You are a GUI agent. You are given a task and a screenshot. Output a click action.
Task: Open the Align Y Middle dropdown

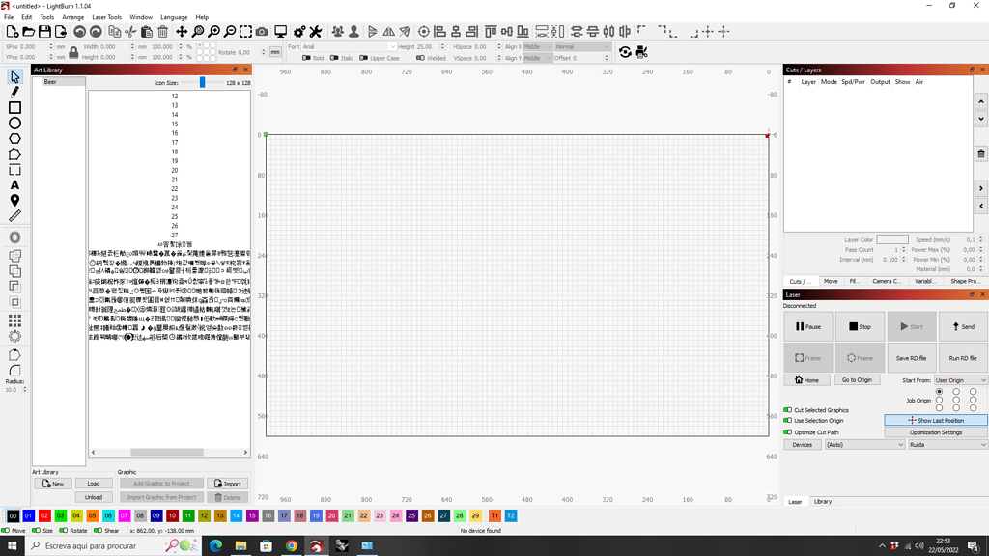(x=537, y=58)
